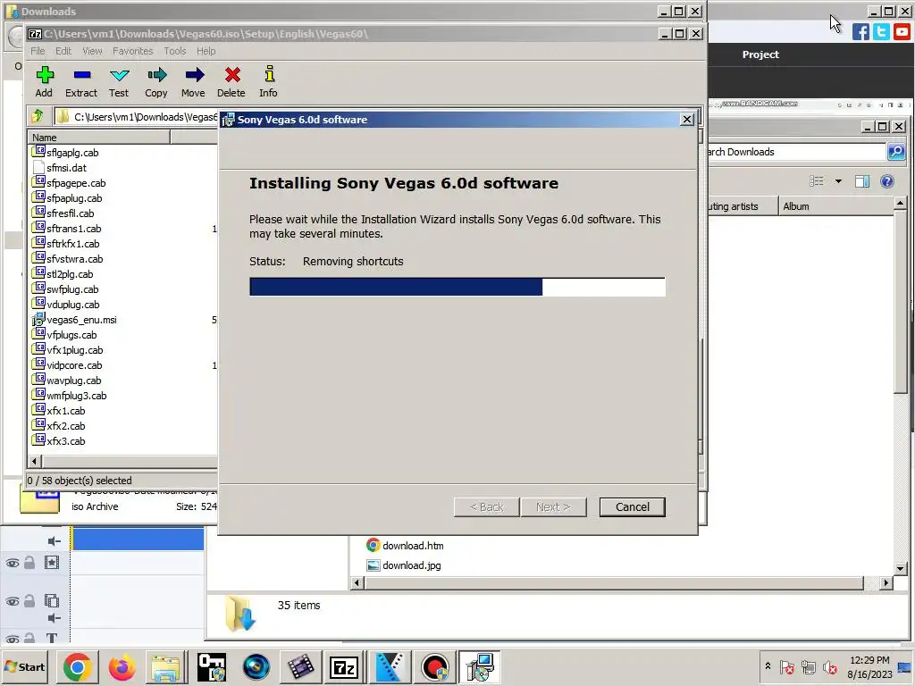Toggle the lock on the overlay track
This screenshot has height=686, width=915.
tap(29, 600)
